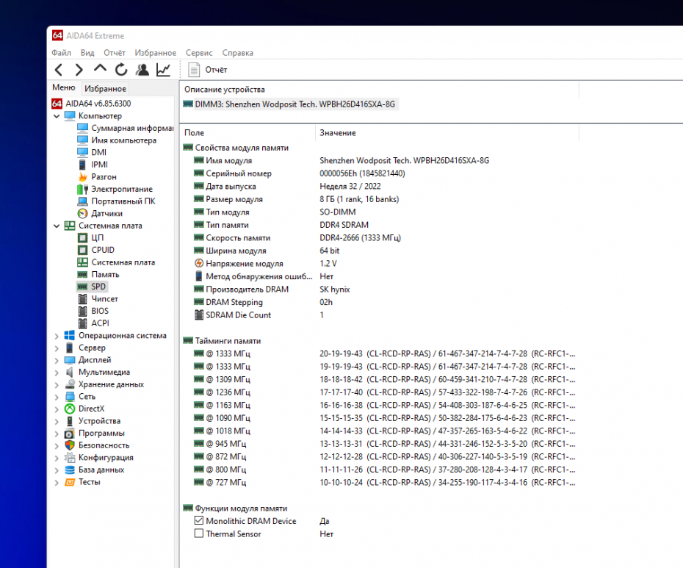Select the CPUID tree item
The image size is (683, 568).
point(103,250)
